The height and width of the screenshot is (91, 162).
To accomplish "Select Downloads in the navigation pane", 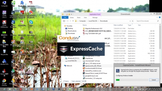I will click(71, 33).
